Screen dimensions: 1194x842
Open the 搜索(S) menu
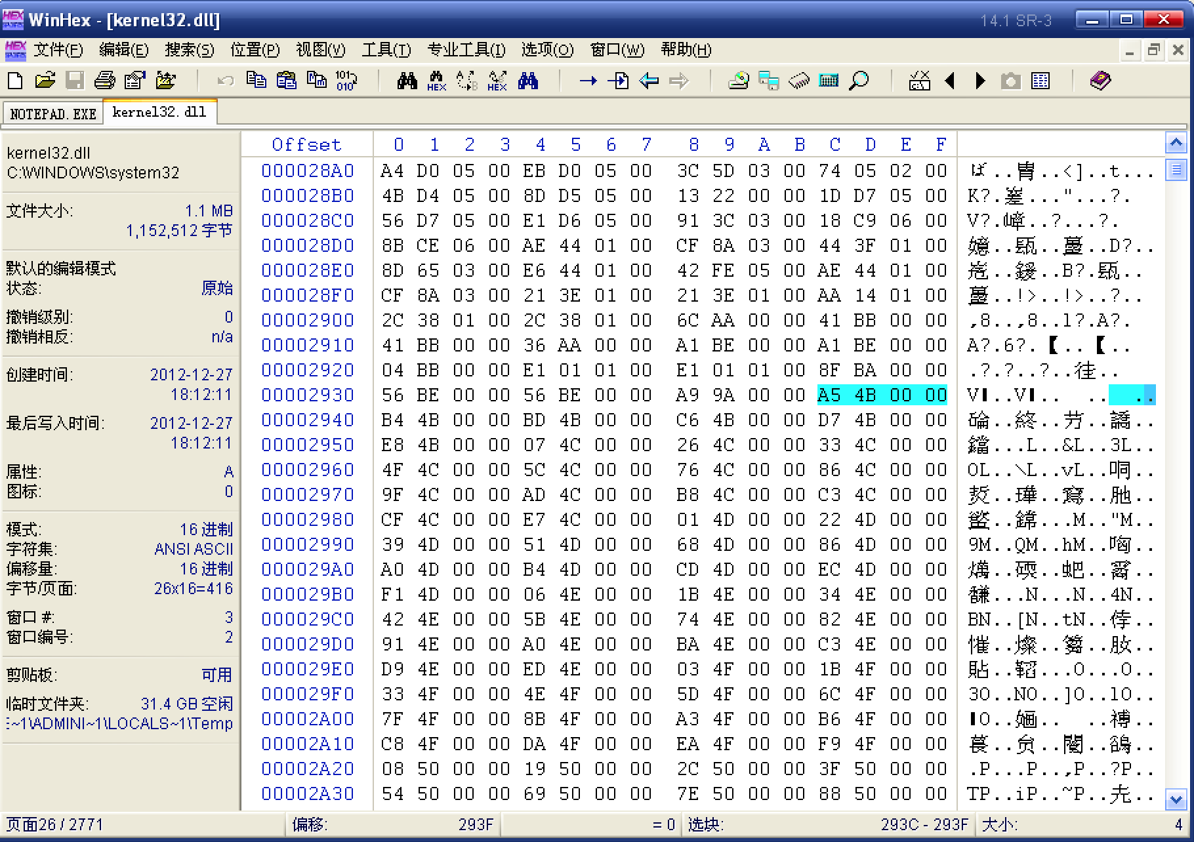tap(189, 50)
